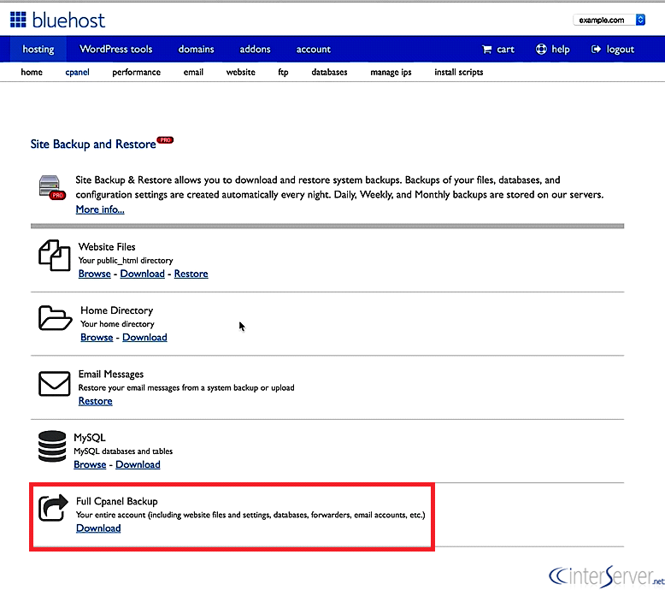This screenshot has height=590, width=665.
Task: Switch to the domains tab
Action: pos(196,49)
